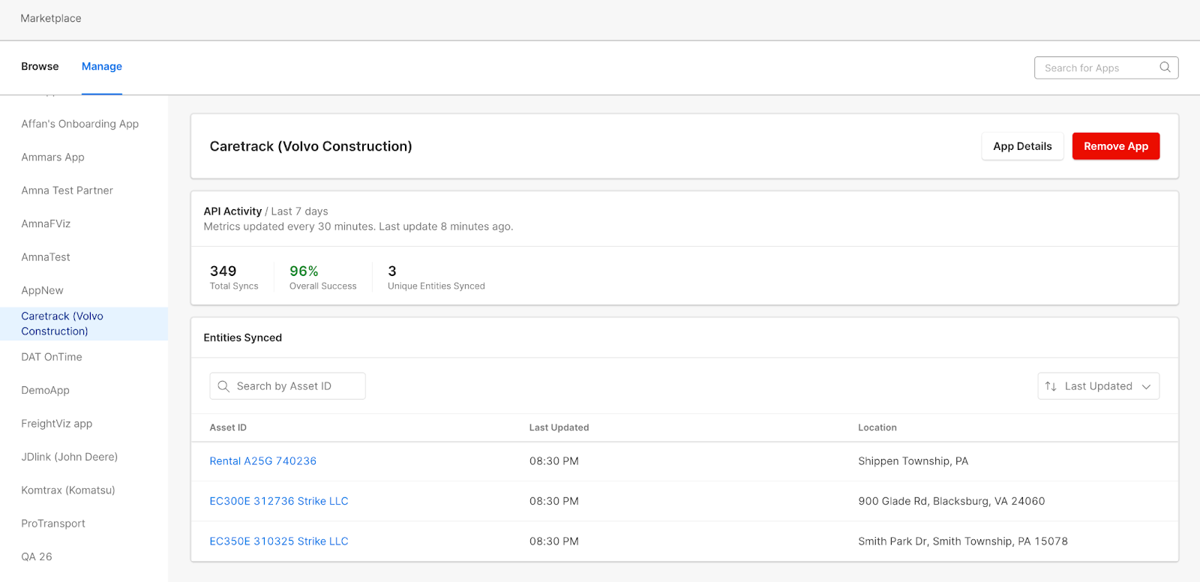The image size is (1200, 582).
Task: Open the FreightViz app entry
Action: [57, 424]
